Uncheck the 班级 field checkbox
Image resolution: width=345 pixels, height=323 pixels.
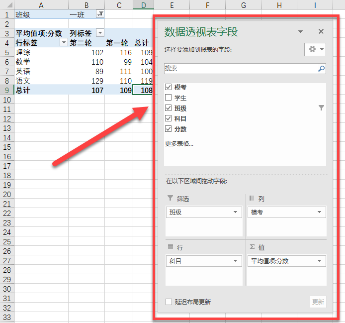tap(169, 108)
